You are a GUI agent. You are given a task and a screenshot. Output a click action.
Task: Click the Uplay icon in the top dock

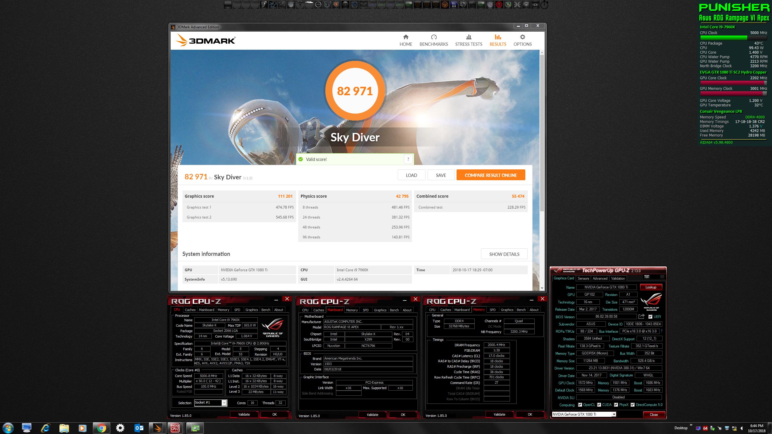(354, 5)
